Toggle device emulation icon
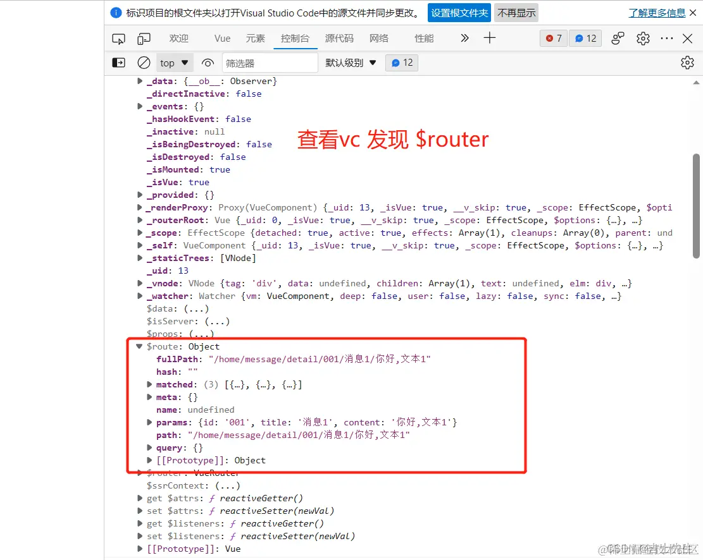703x560 pixels. (x=144, y=39)
